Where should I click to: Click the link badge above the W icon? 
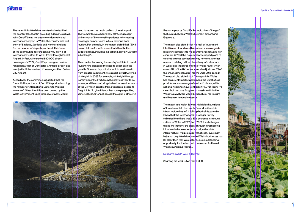[x=11, y=7]
